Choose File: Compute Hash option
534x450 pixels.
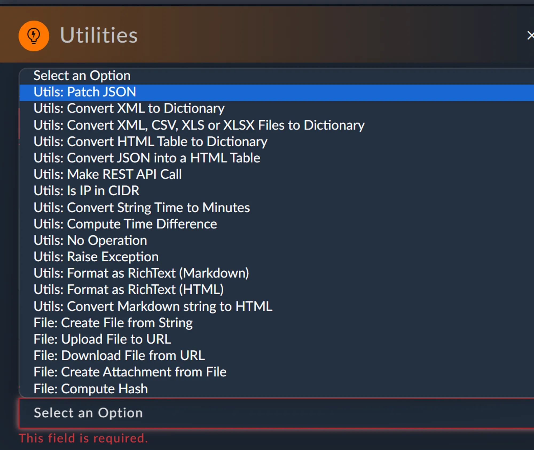[91, 389]
